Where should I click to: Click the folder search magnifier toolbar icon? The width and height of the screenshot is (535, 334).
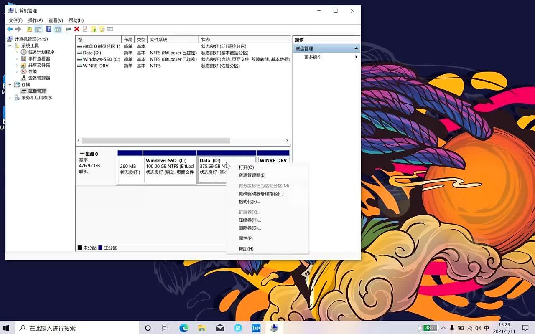(102, 29)
